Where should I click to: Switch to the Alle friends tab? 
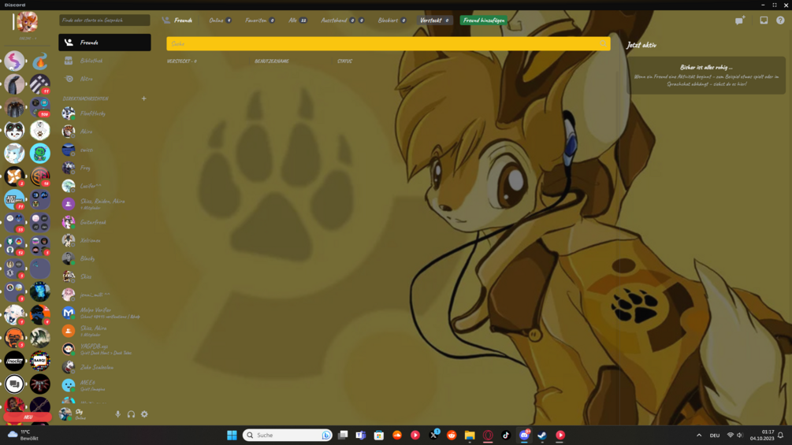click(298, 20)
